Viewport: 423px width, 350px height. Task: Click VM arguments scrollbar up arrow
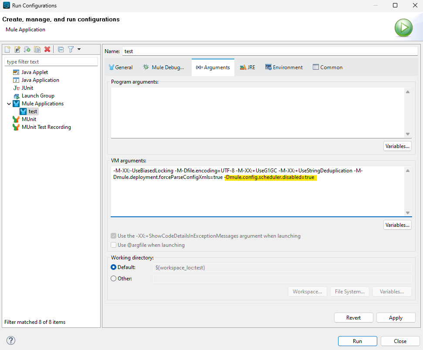(x=408, y=171)
